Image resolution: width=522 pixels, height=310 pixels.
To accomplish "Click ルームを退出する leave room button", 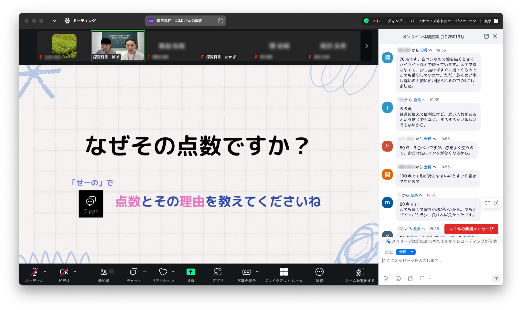I will 360,275.
